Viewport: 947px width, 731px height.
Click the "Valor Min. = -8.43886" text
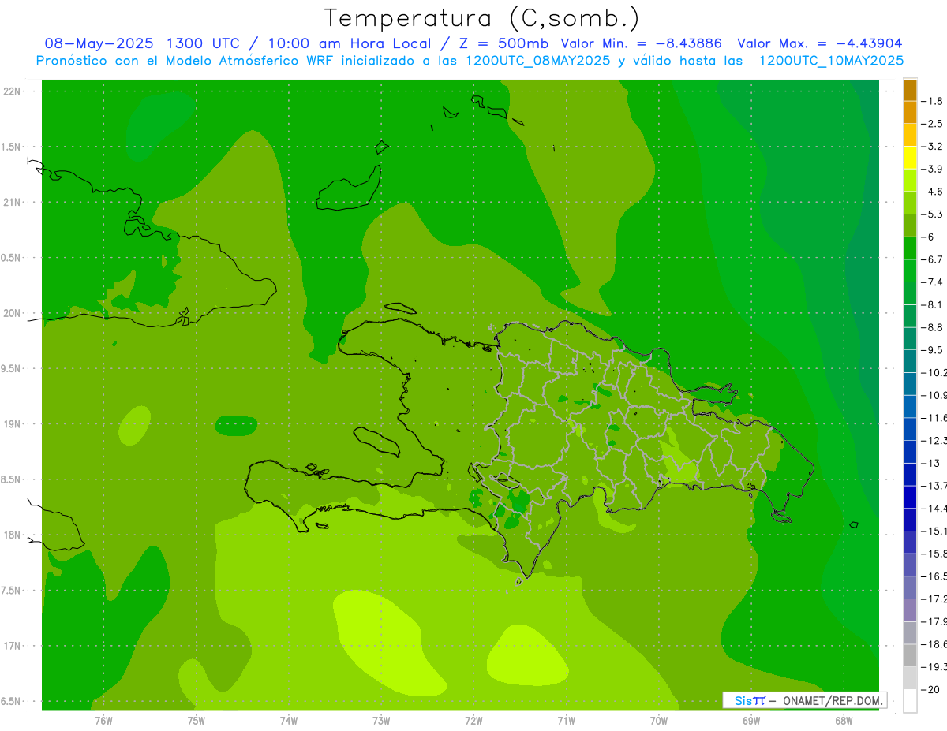click(642, 43)
